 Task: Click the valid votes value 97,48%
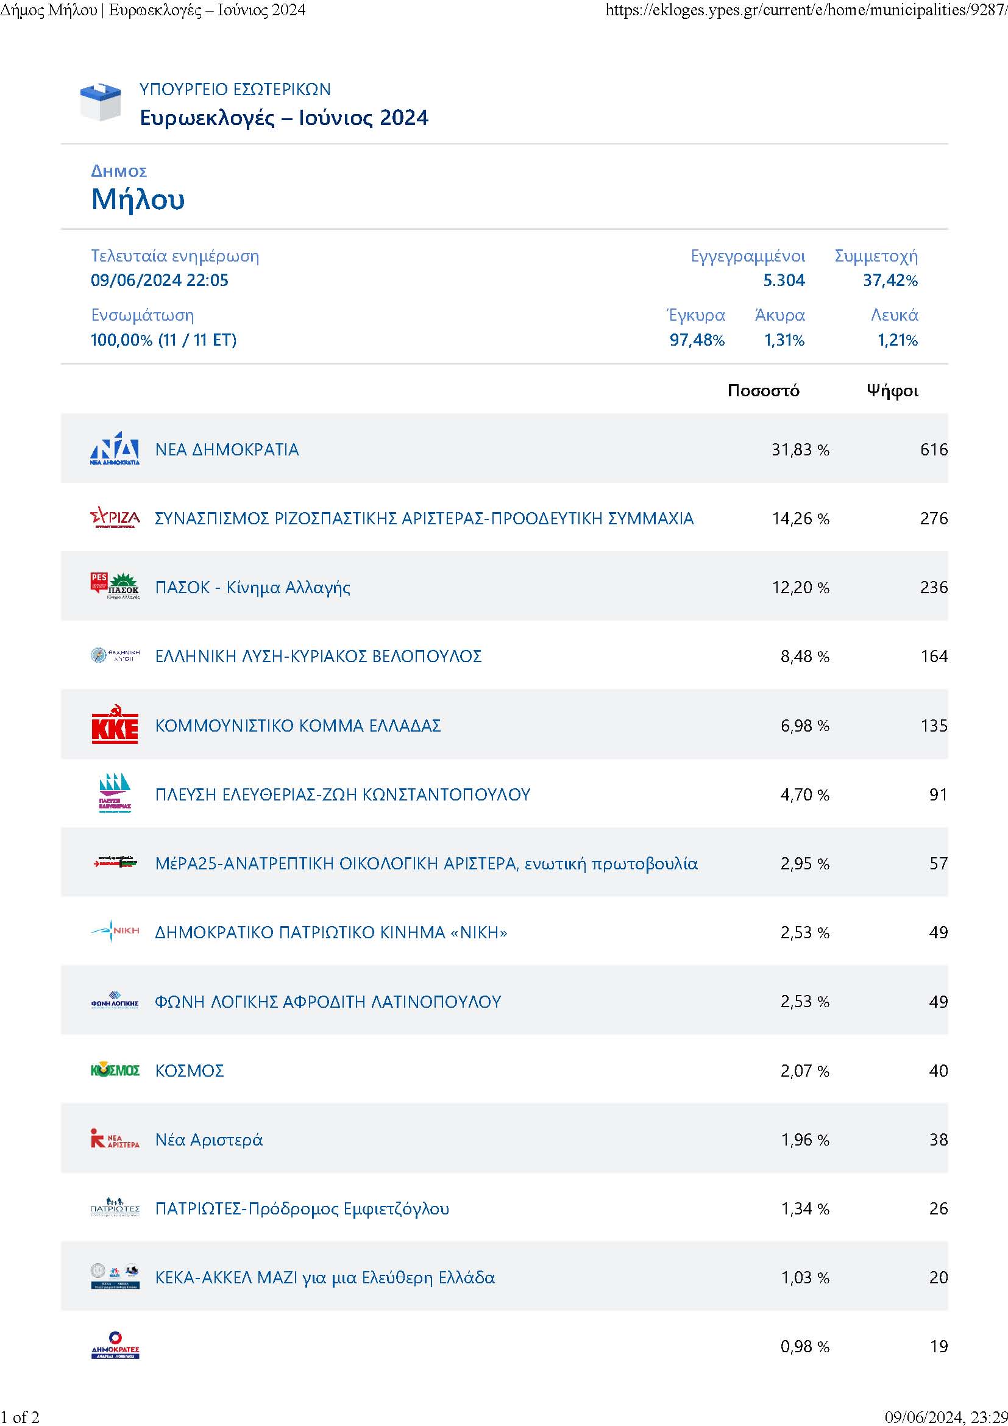(x=697, y=340)
